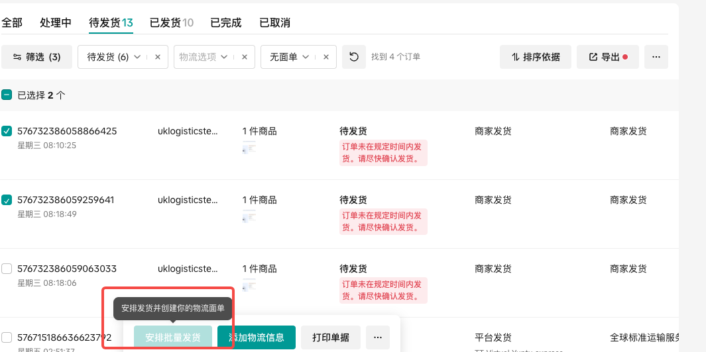706x352 pixels.
Task: Click the reset filters refresh icon
Action: coord(354,57)
